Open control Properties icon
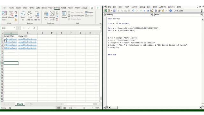 (x=57, y=12)
